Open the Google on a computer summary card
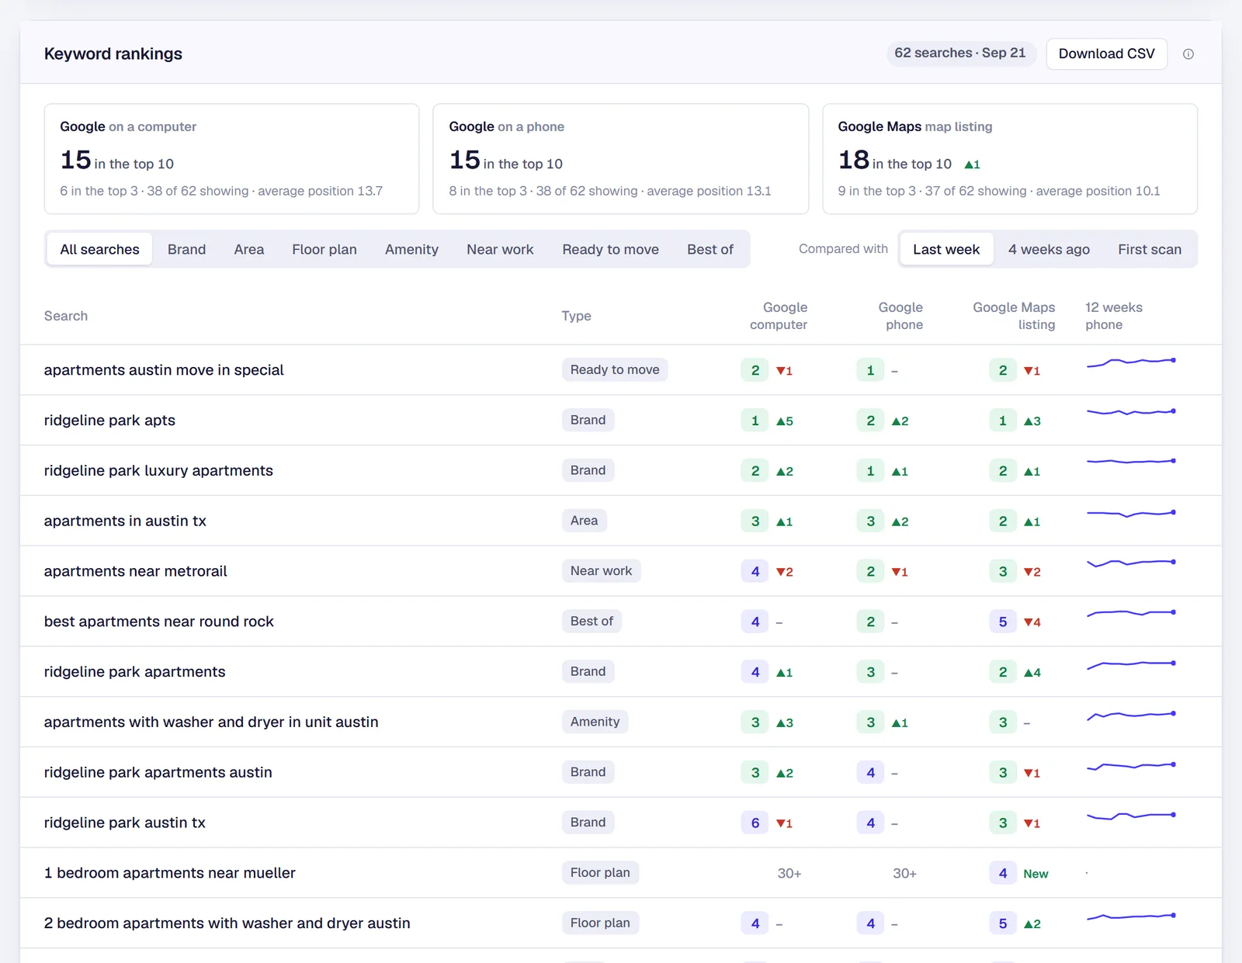The image size is (1242, 963). [231, 158]
